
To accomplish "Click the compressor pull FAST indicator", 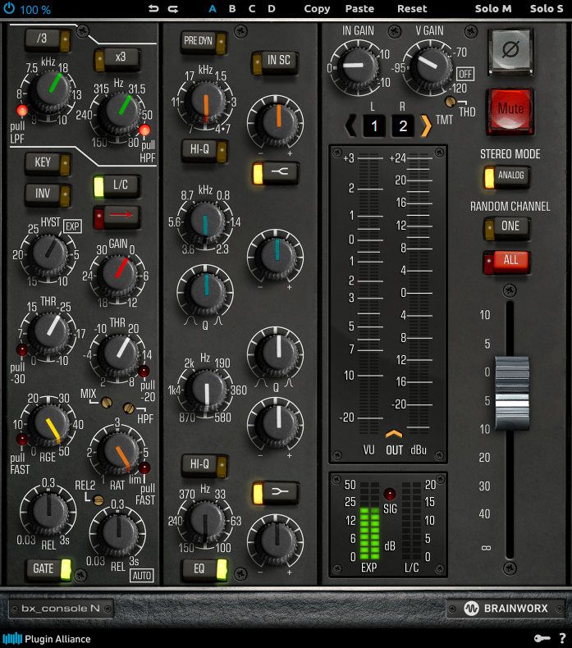I will [x=144, y=468].
